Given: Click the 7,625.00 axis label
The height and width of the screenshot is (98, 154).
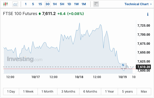Looking at the screenshot, I should click(x=144, y=62).
